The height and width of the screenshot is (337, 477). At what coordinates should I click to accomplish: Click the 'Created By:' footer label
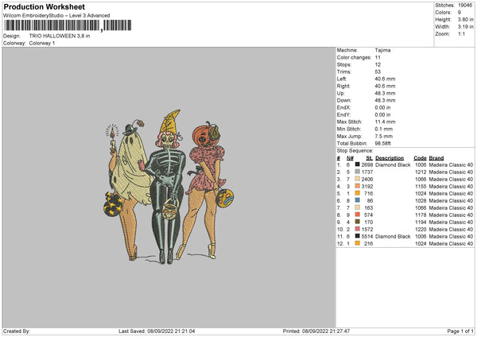pyautogui.click(x=17, y=331)
